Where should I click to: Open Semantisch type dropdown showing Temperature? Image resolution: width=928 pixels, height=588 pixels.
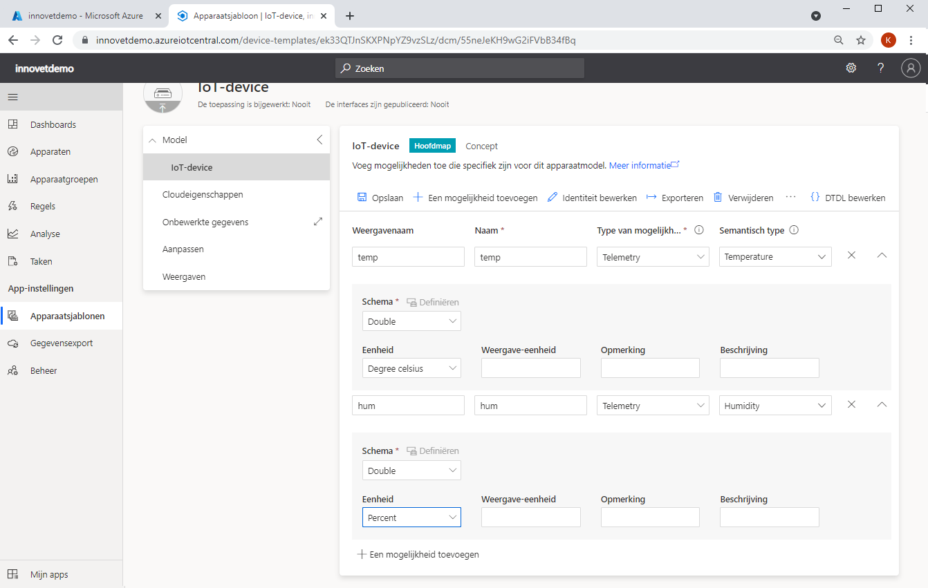click(x=775, y=256)
